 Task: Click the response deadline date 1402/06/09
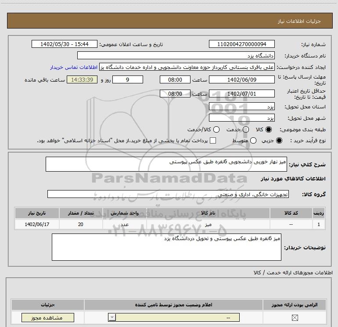[x=241, y=79]
